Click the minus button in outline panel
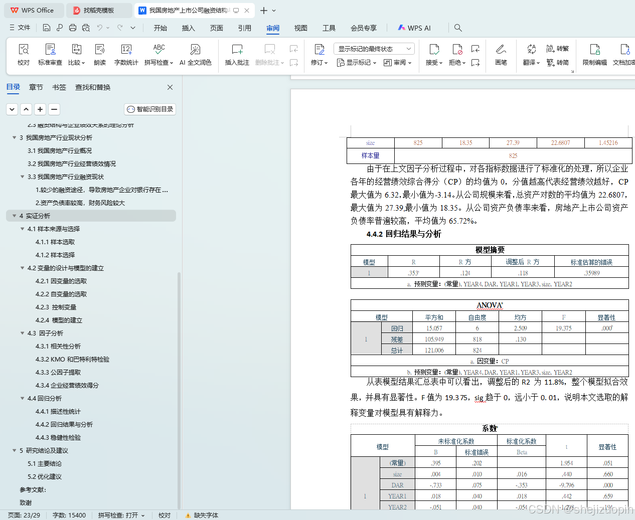 click(x=54, y=109)
